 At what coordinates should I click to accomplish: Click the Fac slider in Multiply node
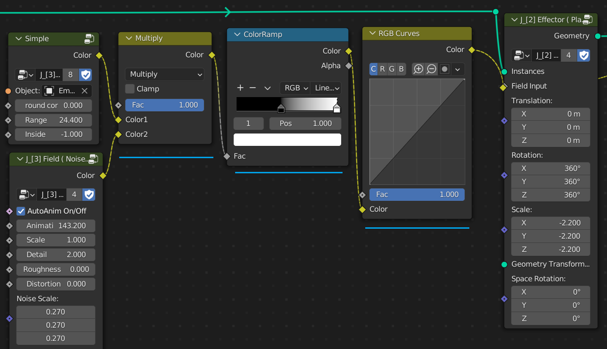pyautogui.click(x=164, y=105)
